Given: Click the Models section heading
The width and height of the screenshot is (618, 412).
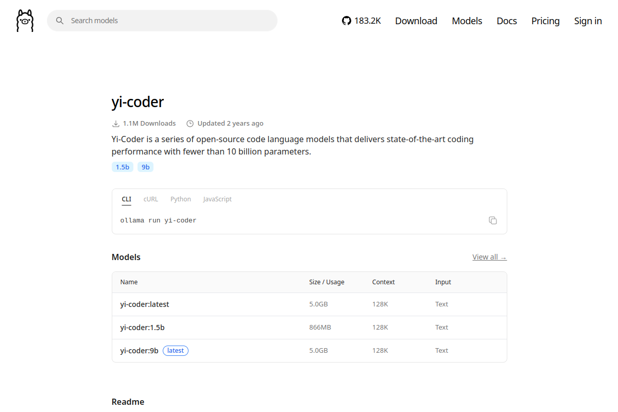Looking at the screenshot, I should point(126,257).
